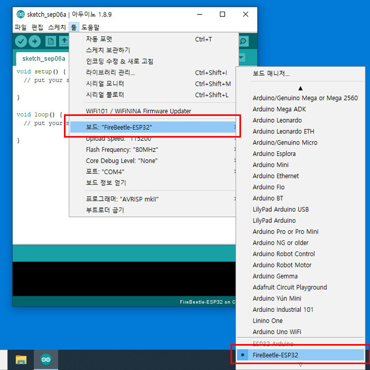Open 시리얼 플로터 from the menu
Screen dimensions: 370x370
pyautogui.click(x=153, y=95)
